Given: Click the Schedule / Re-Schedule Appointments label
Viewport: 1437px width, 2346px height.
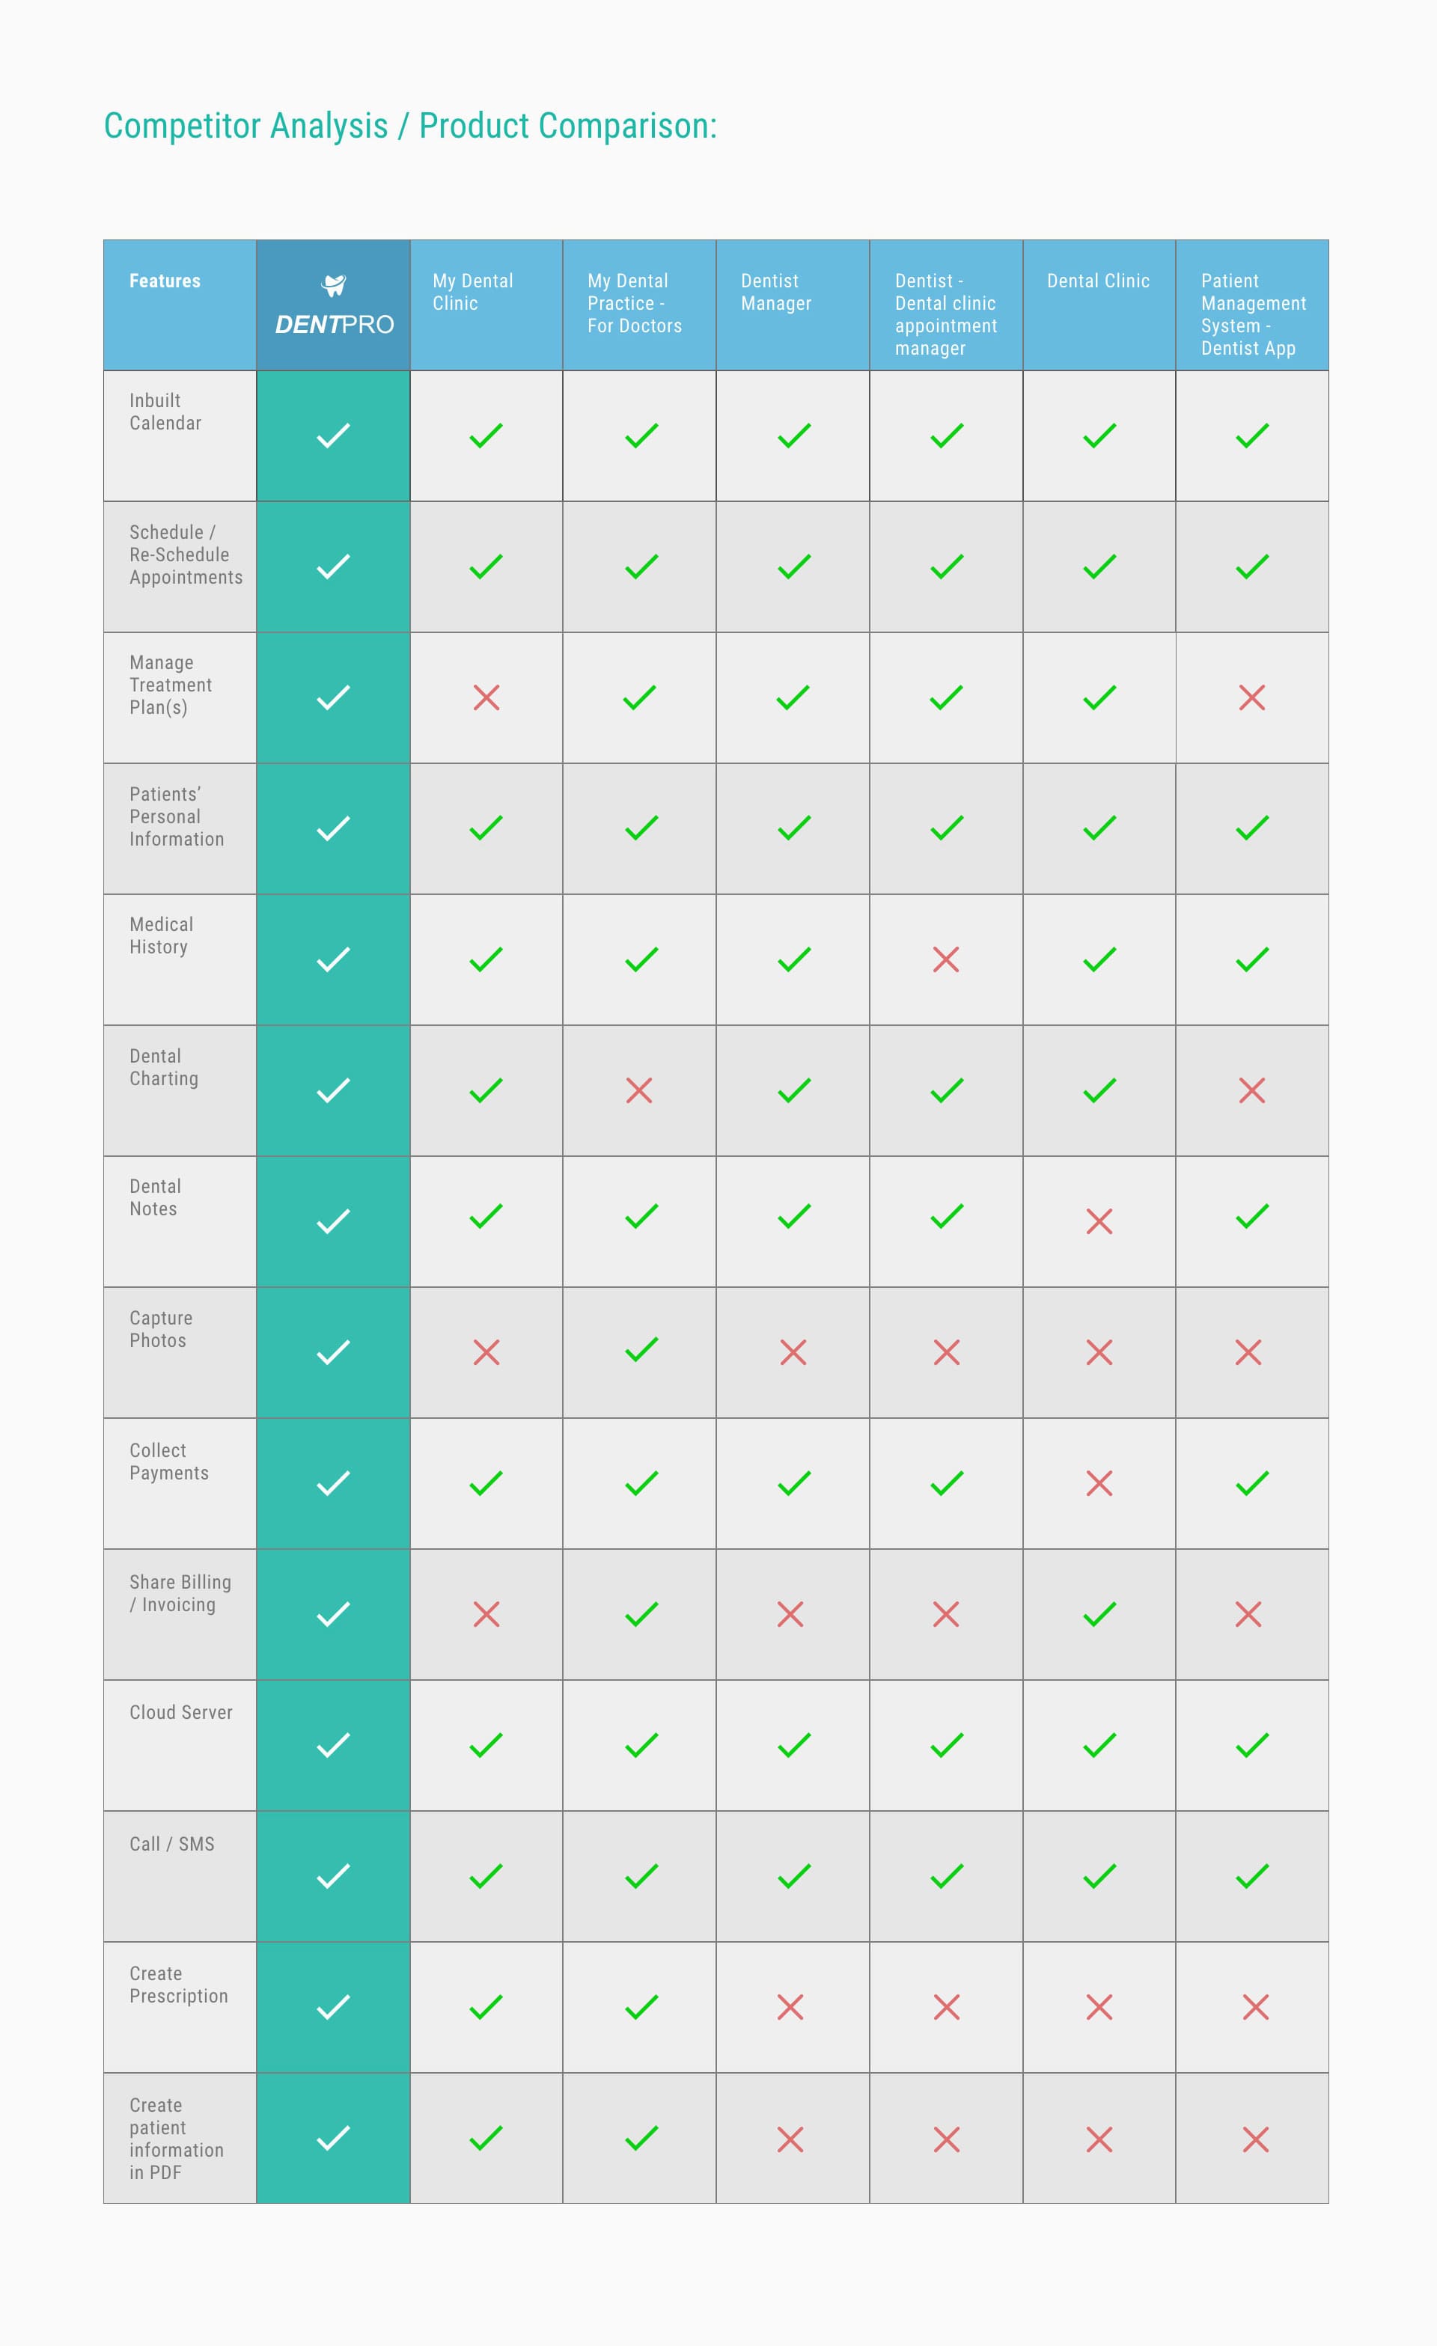Looking at the screenshot, I should click(x=186, y=554).
